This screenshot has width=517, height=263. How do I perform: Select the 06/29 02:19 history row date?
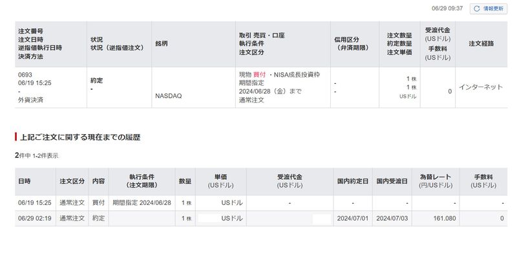pos(34,219)
